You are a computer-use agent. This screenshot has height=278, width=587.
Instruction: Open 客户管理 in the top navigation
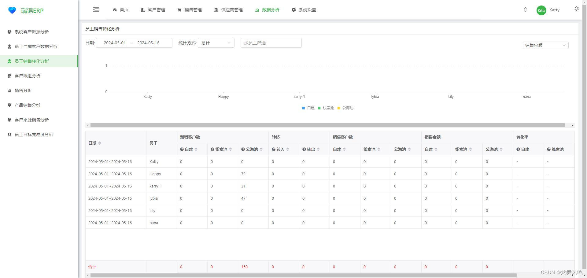pos(153,10)
